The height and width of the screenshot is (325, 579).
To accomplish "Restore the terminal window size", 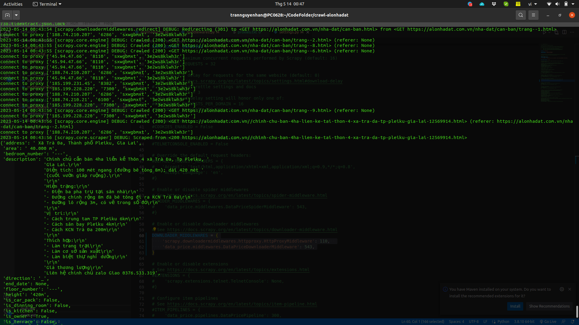I will point(560,15).
